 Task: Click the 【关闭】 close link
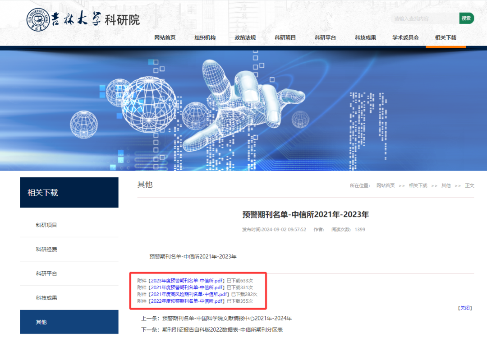pyautogui.click(x=465, y=308)
